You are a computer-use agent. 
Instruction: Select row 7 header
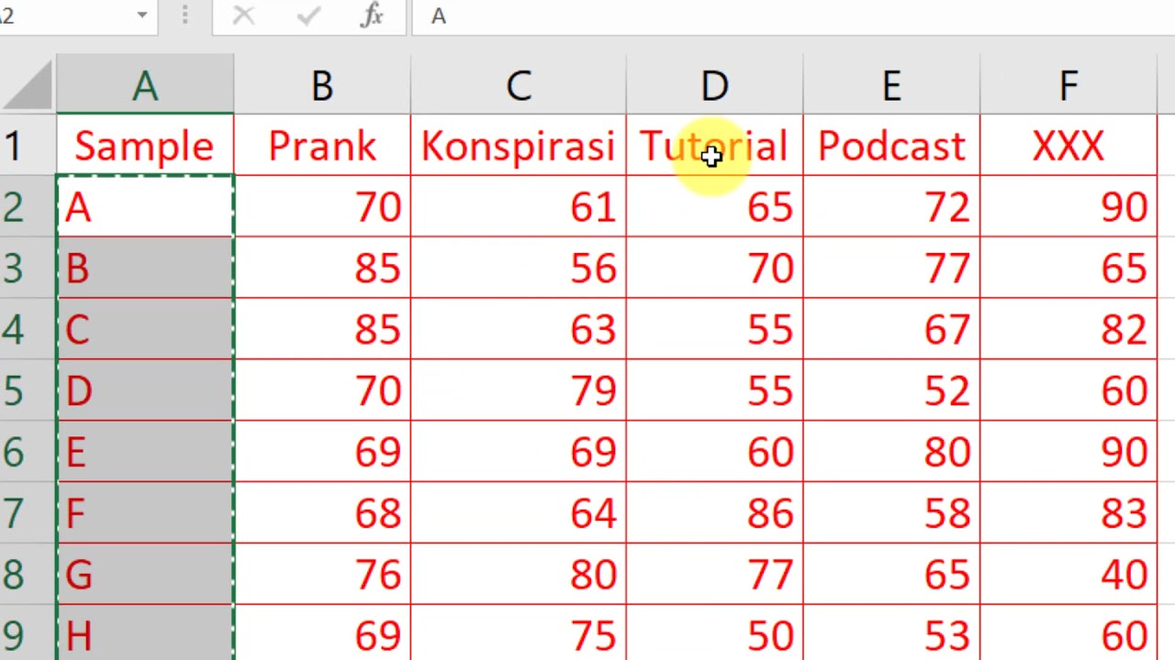click(x=28, y=513)
